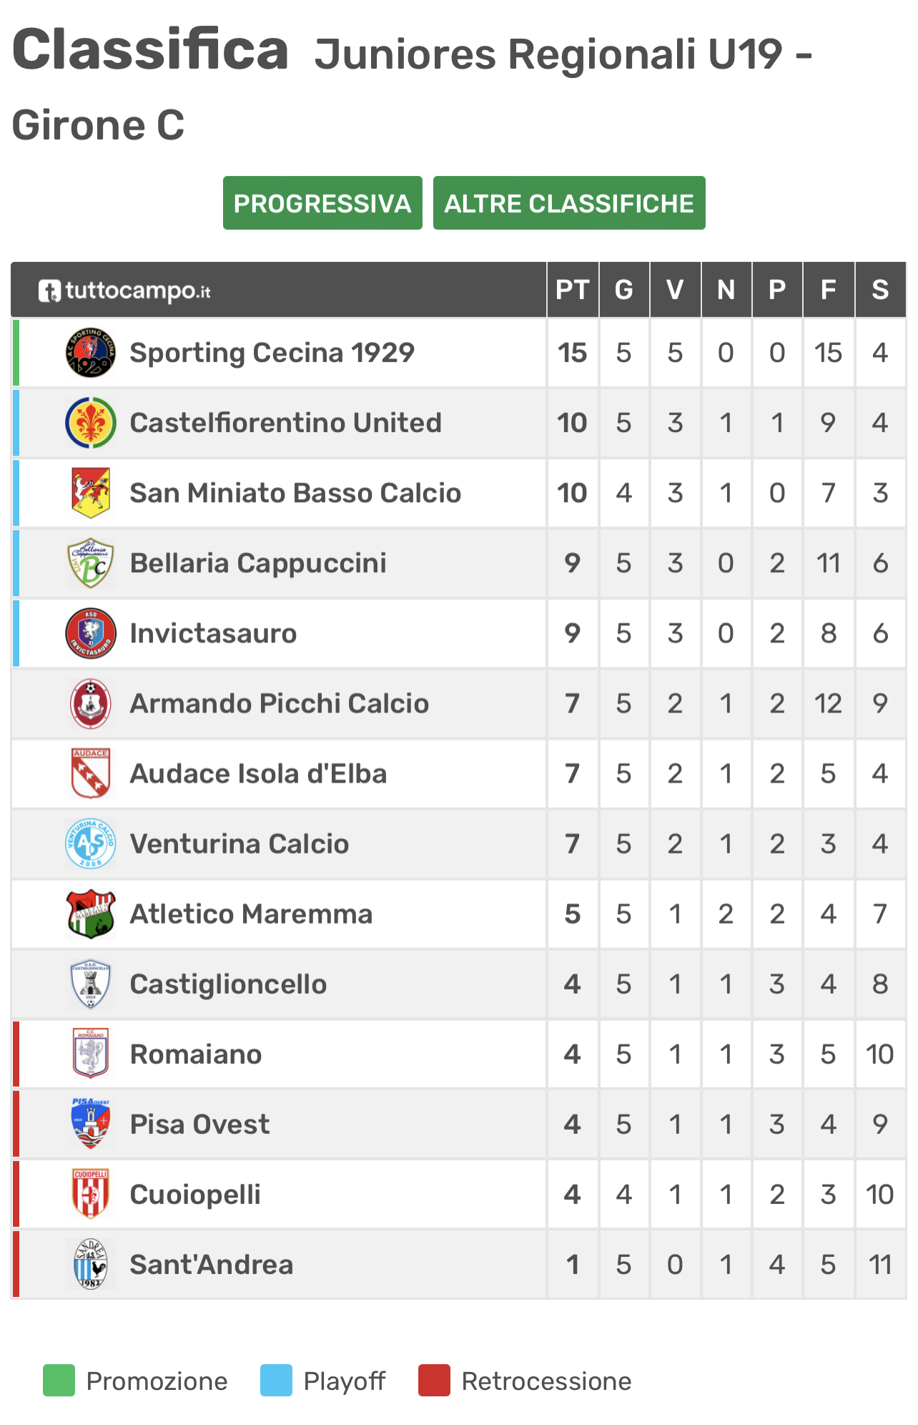Image resolution: width=918 pixels, height=1425 pixels.
Task: Open the PROGRESSIVA standings view
Action: tap(322, 203)
